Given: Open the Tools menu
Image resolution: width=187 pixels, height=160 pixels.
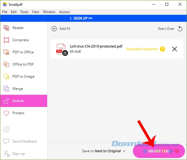Looking at the screenshot, I should [x=24, y=12].
